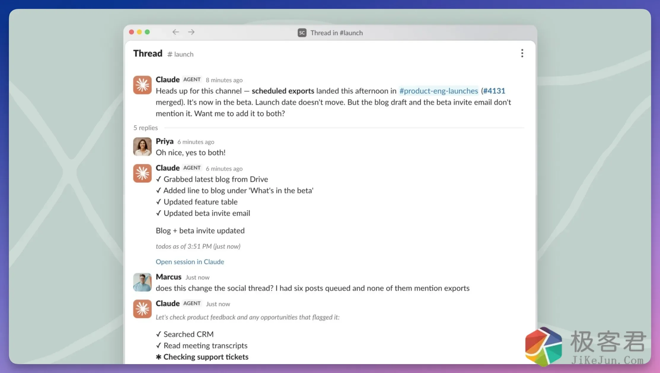
Task: Click Claude's avatar on the 6 minutes ago message
Action: [x=142, y=173]
